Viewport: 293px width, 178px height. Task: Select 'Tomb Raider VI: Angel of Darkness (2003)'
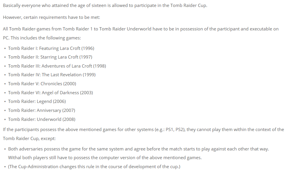click(51, 93)
